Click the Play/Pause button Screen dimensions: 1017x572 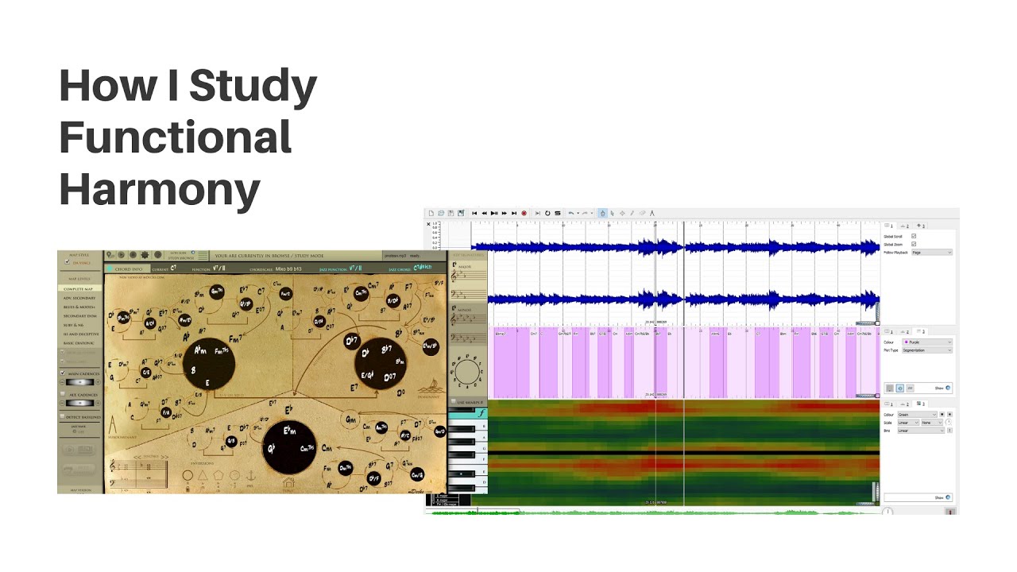(x=494, y=213)
